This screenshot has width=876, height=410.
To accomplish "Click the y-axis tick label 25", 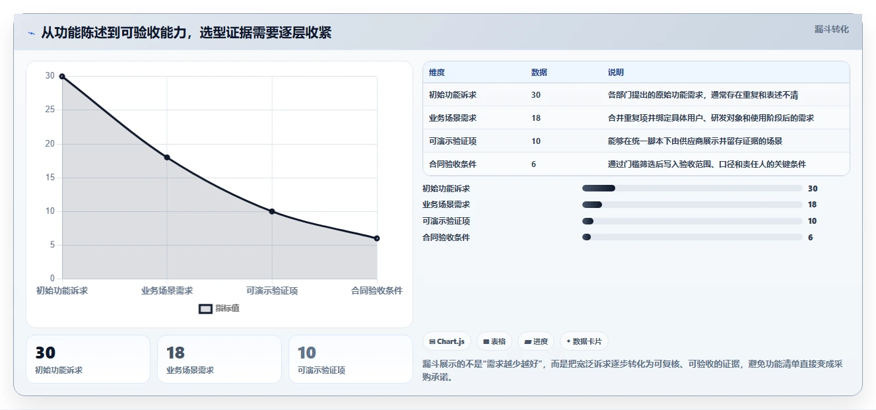I will [x=50, y=110].
